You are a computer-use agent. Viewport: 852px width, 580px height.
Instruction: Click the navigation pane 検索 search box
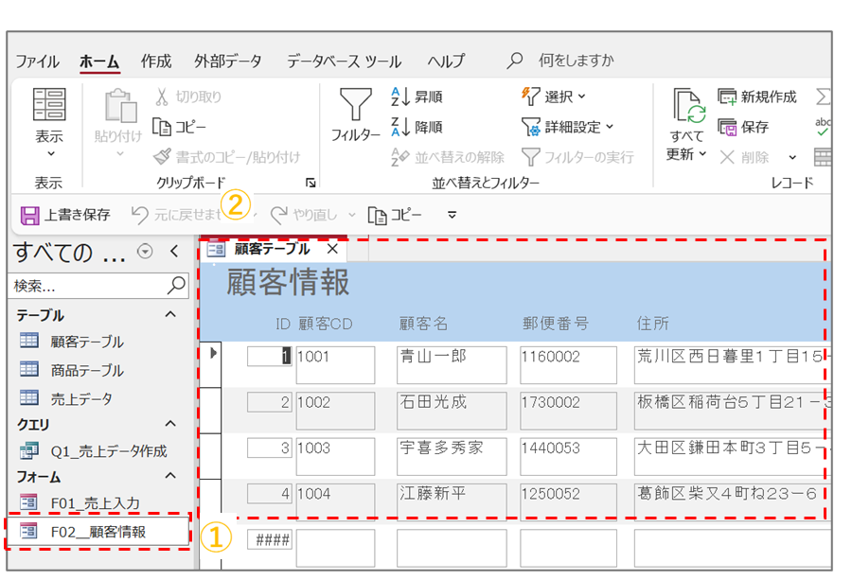pos(90,285)
